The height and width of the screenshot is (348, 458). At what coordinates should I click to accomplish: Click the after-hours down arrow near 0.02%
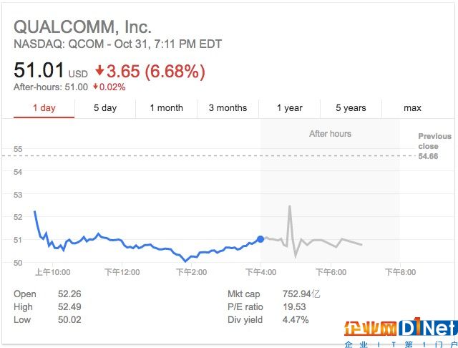point(95,87)
